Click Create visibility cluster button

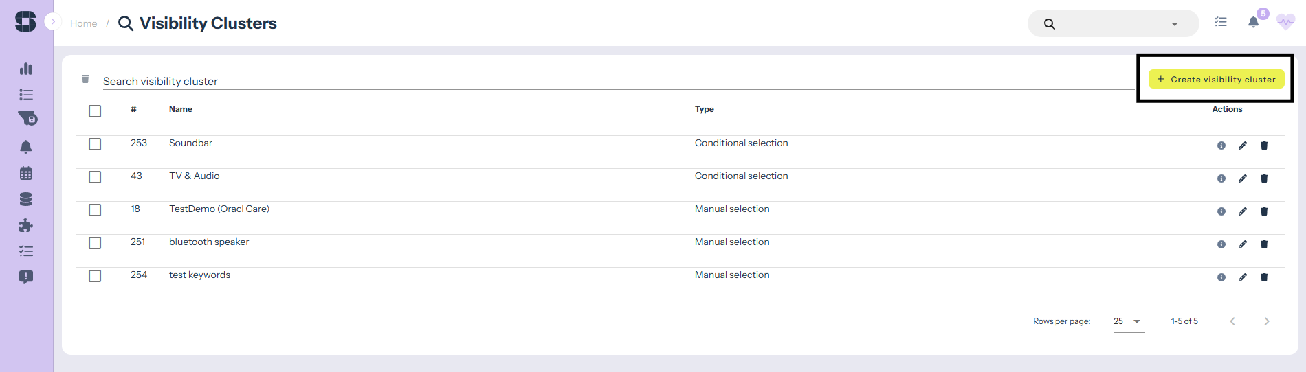tap(1216, 80)
